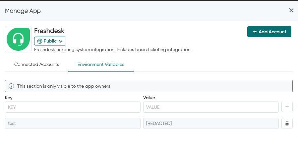Delete the test environment variable

coord(287,123)
